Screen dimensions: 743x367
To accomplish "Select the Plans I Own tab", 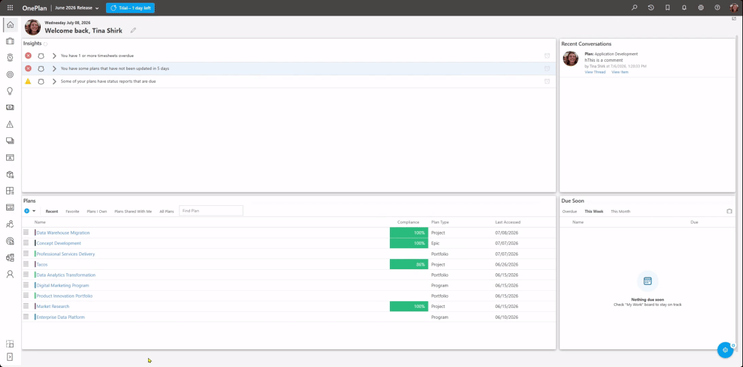I will 96,211.
